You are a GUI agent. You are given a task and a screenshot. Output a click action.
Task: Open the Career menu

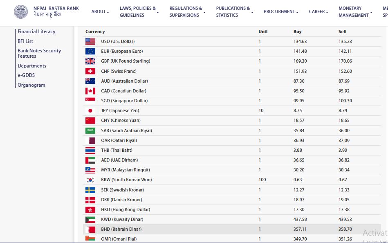(x=318, y=12)
